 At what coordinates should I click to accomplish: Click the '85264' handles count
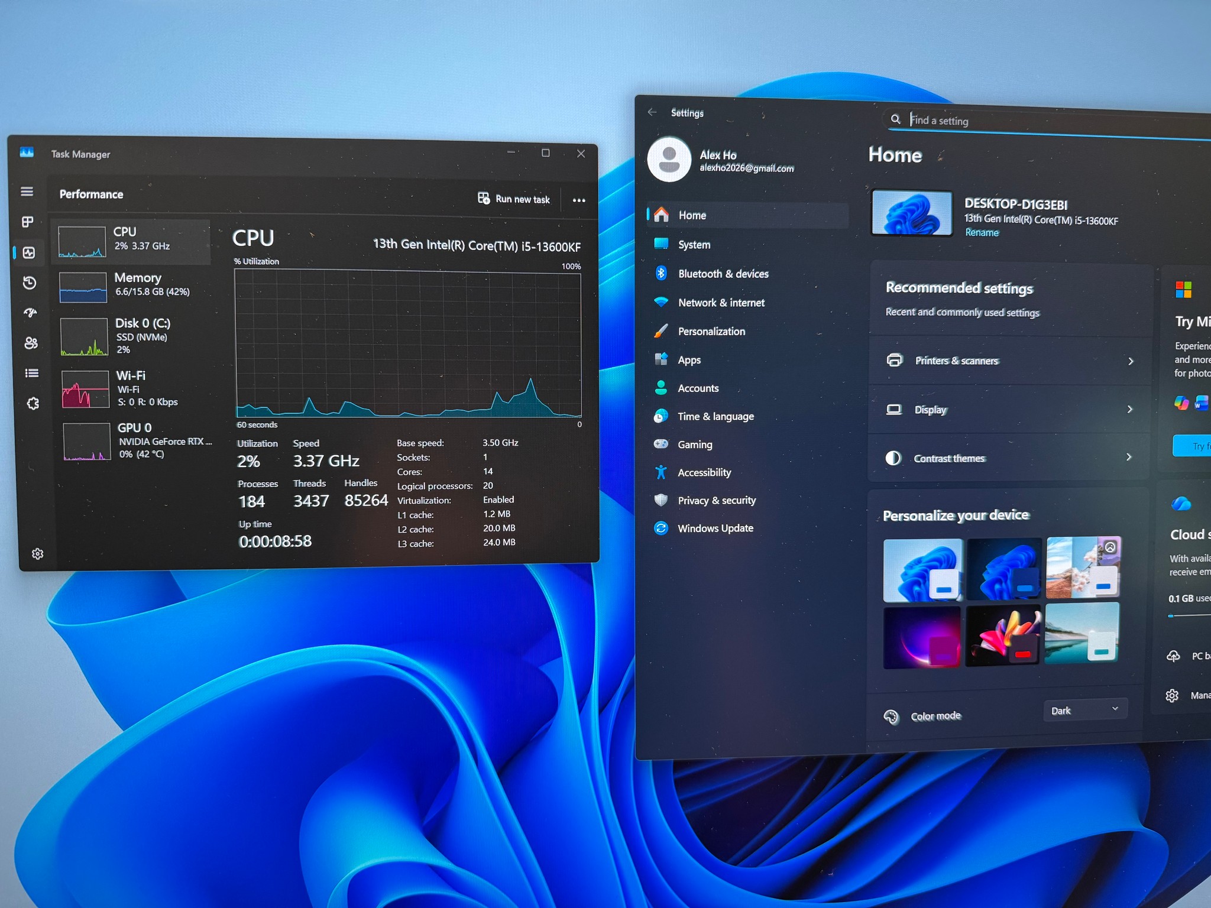pyautogui.click(x=366, y=500)
